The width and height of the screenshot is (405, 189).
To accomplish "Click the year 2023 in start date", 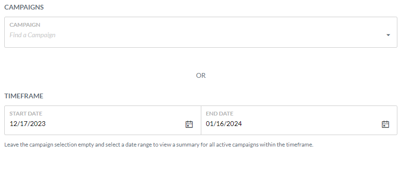I will (x=38, y=124).
